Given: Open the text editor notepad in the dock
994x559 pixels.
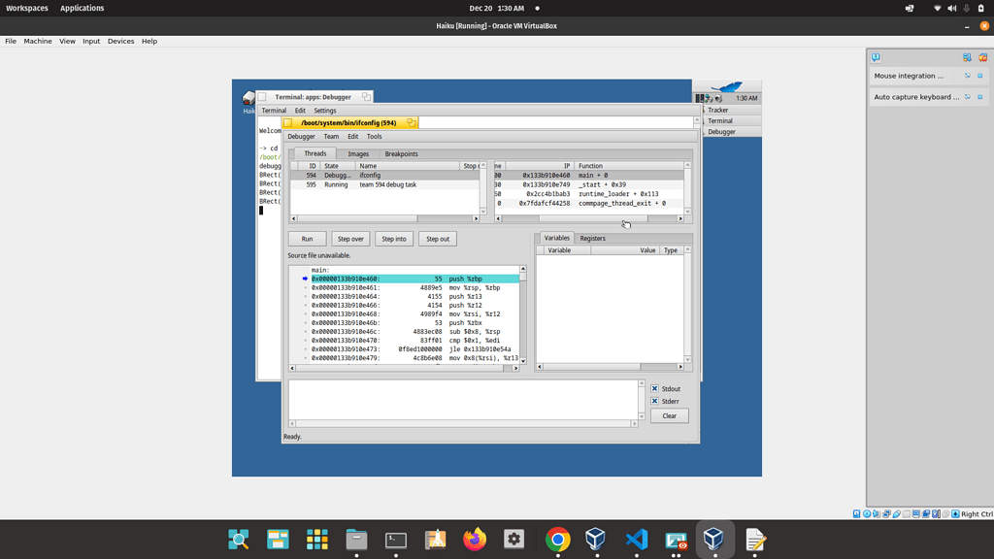Looking at the screenshot, I should (x=754, y=540).
